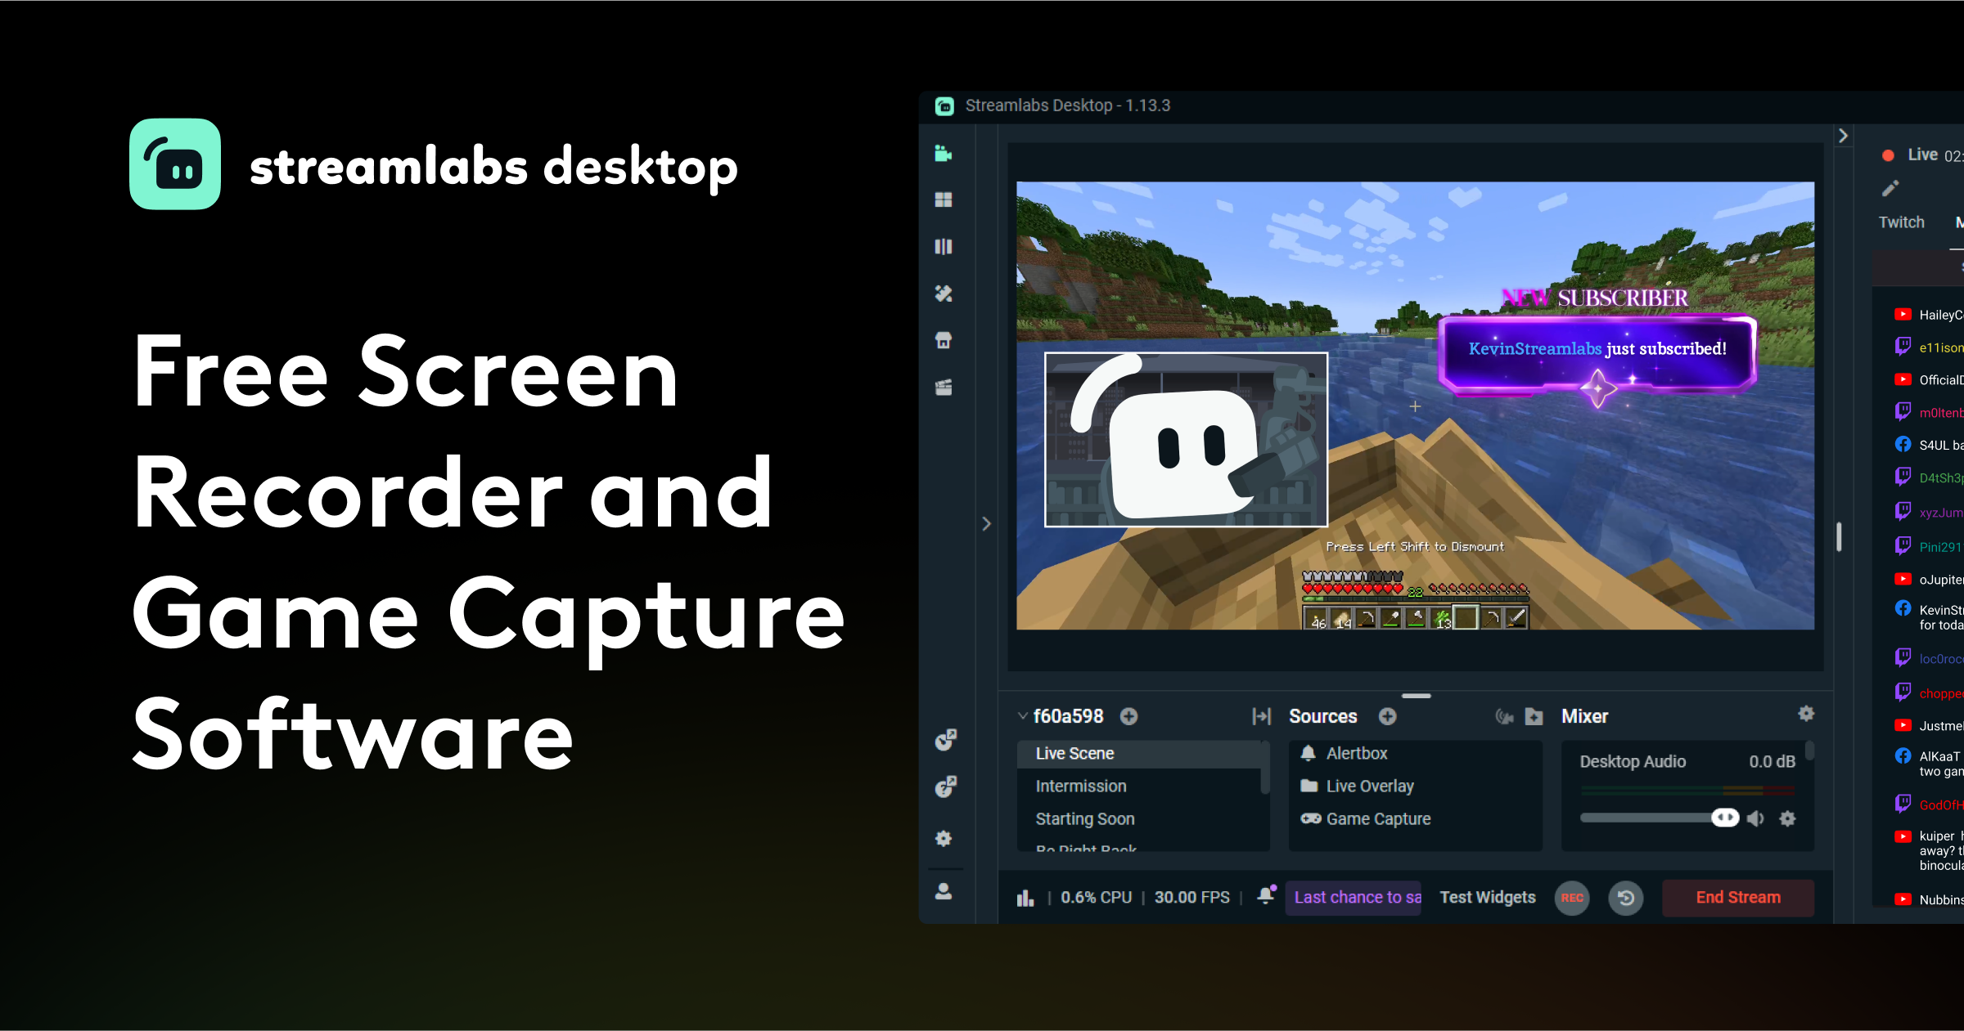Expand the chat panel collapse arrow
Viewport: 1964px width, 1031px height.
[x=1845, y=133]
